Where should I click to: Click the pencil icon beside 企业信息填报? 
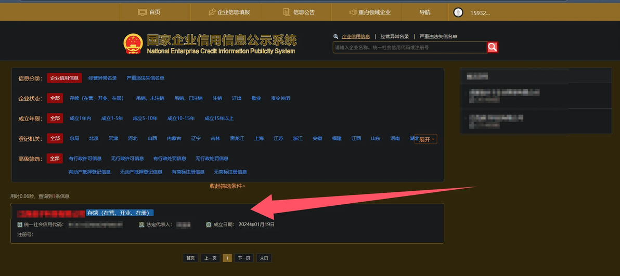click(x=212, y=12)
